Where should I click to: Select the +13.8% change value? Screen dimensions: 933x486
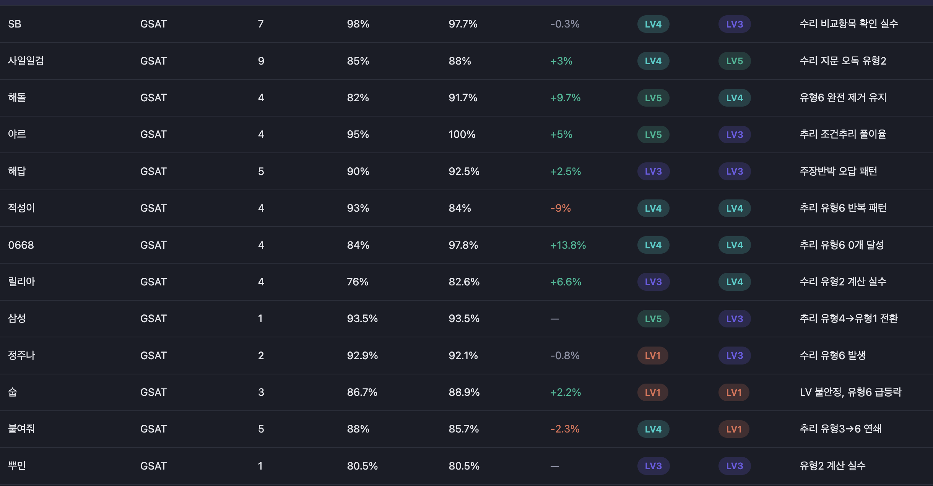point(568,245)
